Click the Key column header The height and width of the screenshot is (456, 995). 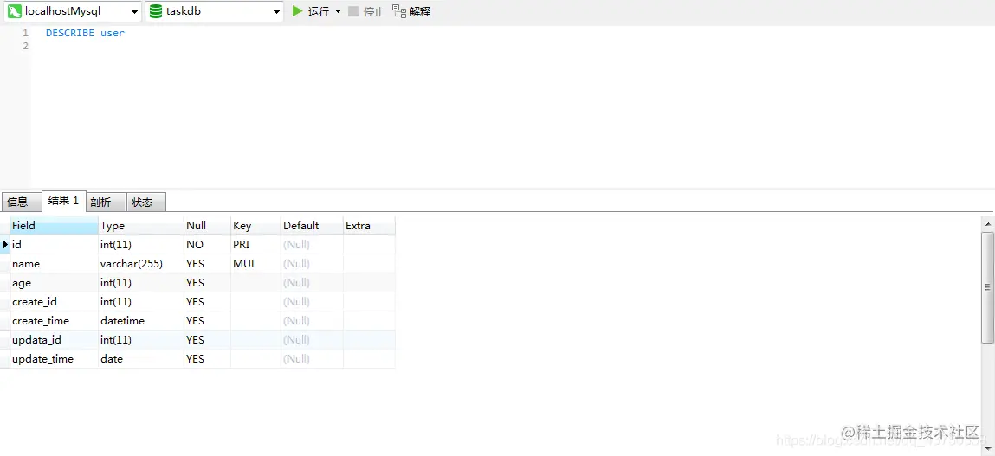pyautogui.click(x=255, y=225)
